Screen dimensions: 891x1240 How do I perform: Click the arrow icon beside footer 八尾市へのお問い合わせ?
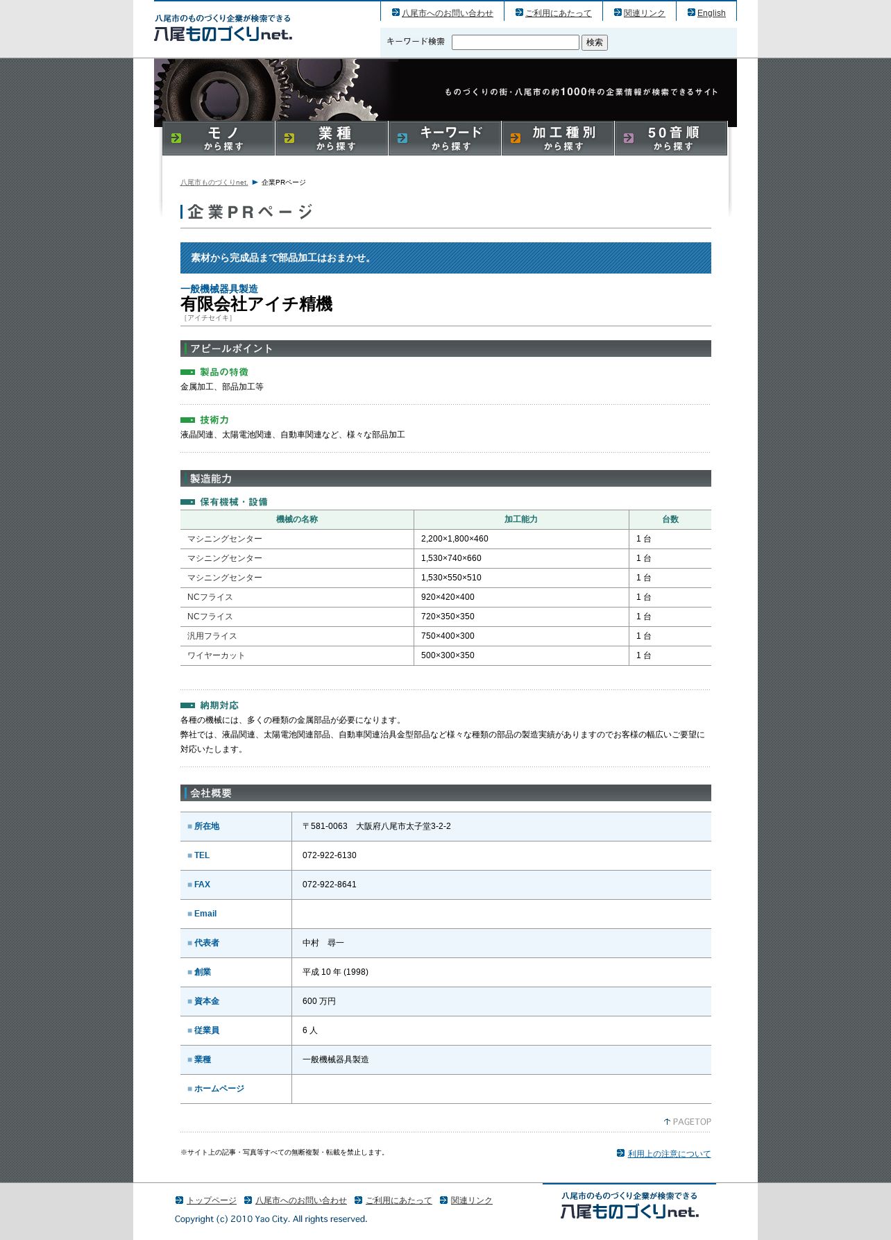(248, 1200)
